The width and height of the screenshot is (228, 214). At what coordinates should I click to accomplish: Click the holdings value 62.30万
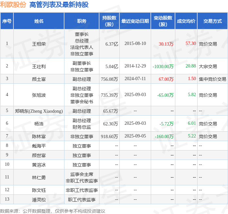coord(111,124)
